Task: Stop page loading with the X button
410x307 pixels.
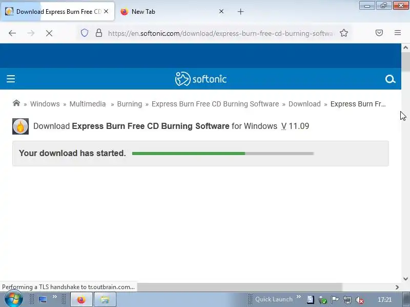Action: pyautogui.click(x=49, y=33)
